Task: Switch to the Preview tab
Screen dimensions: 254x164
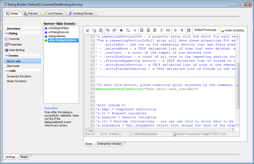Action: pos(31,13)
